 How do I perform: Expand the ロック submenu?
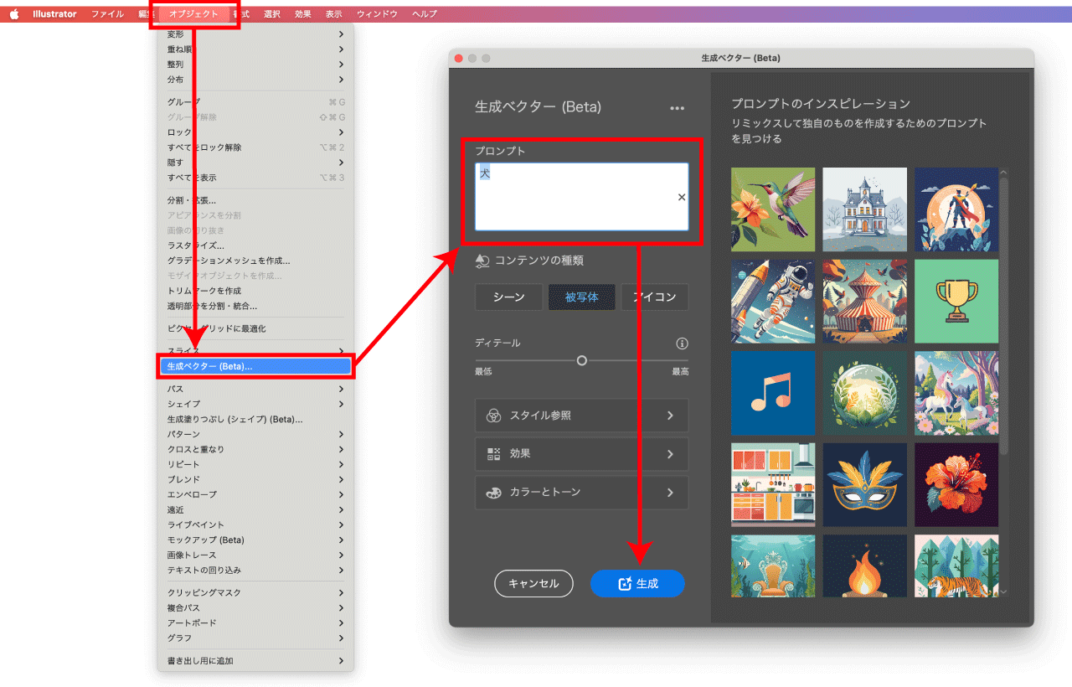255,132
